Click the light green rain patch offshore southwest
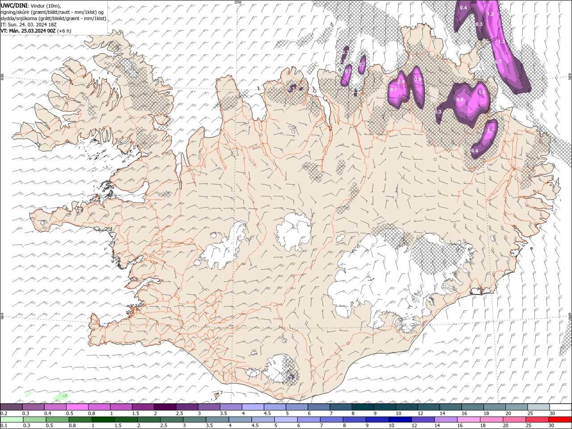 pyautogui.click(x=61, y=396)
